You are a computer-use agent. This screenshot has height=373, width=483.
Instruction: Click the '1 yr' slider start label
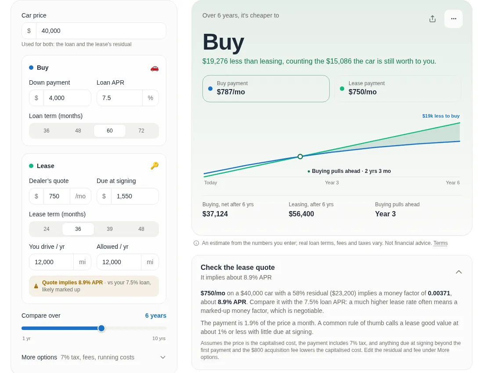tap(26, 338)
